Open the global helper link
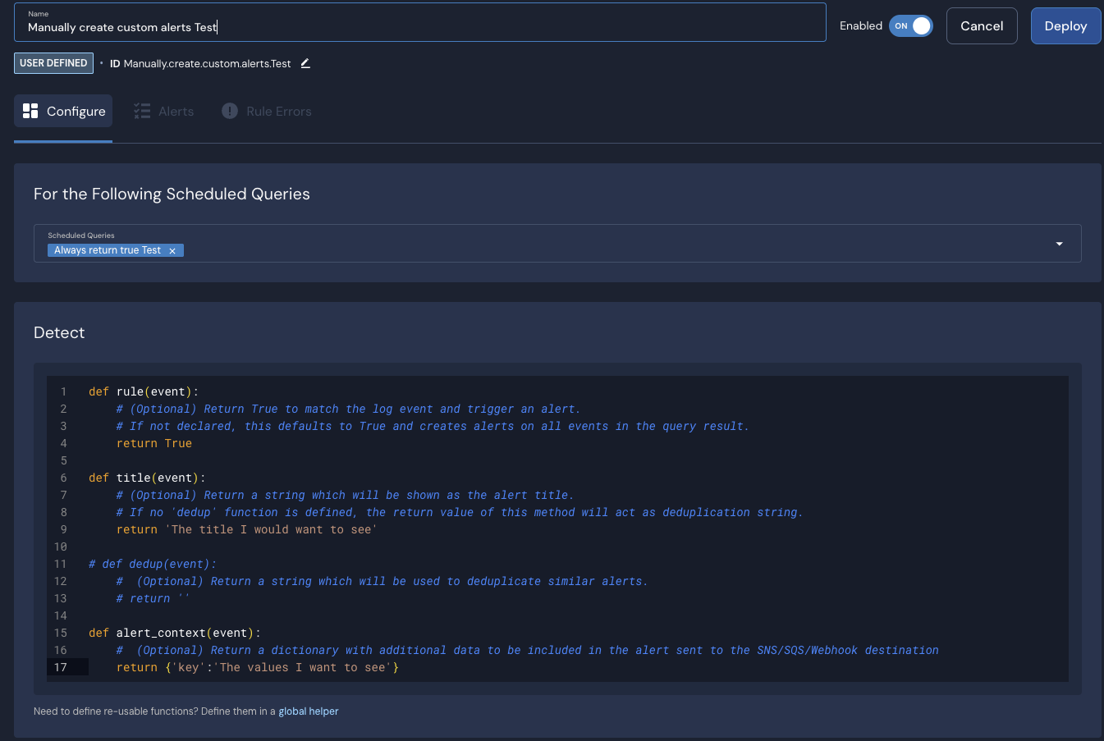 click(x=309, y=711)
